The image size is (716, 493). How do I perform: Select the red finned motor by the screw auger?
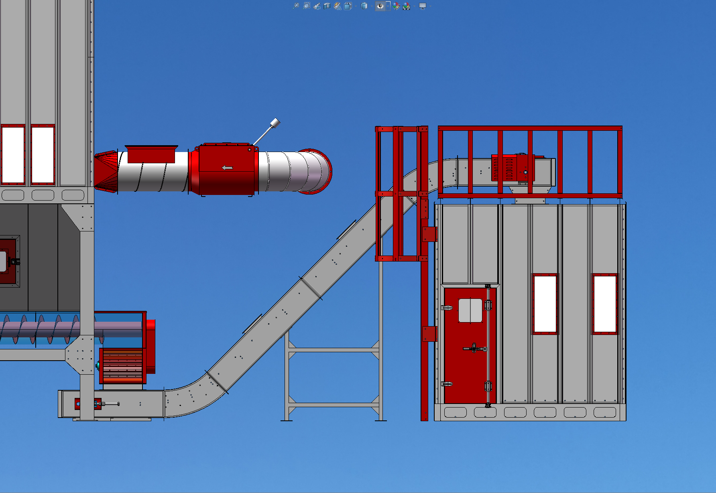click(x=123, y=366)
